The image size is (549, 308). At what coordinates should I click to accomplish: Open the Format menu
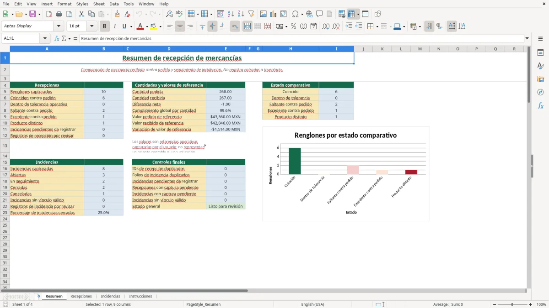click(64, 4)
